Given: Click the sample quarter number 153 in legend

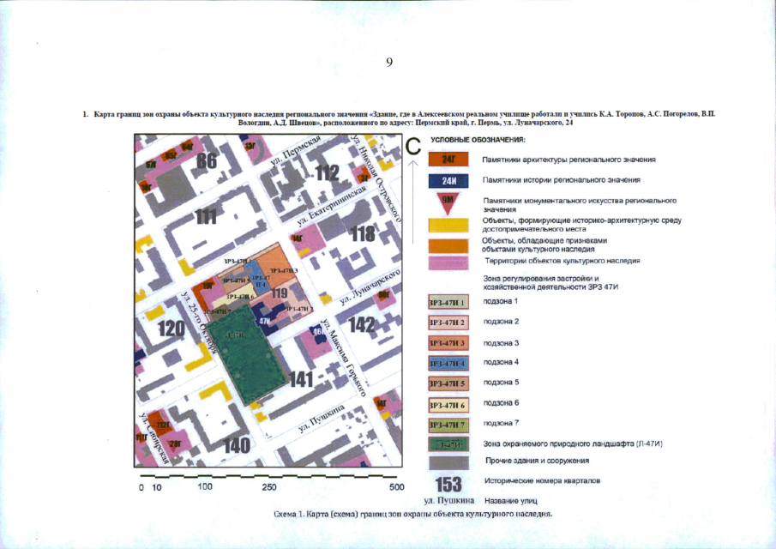Looking at the screenshot, I should coord(448,484).
